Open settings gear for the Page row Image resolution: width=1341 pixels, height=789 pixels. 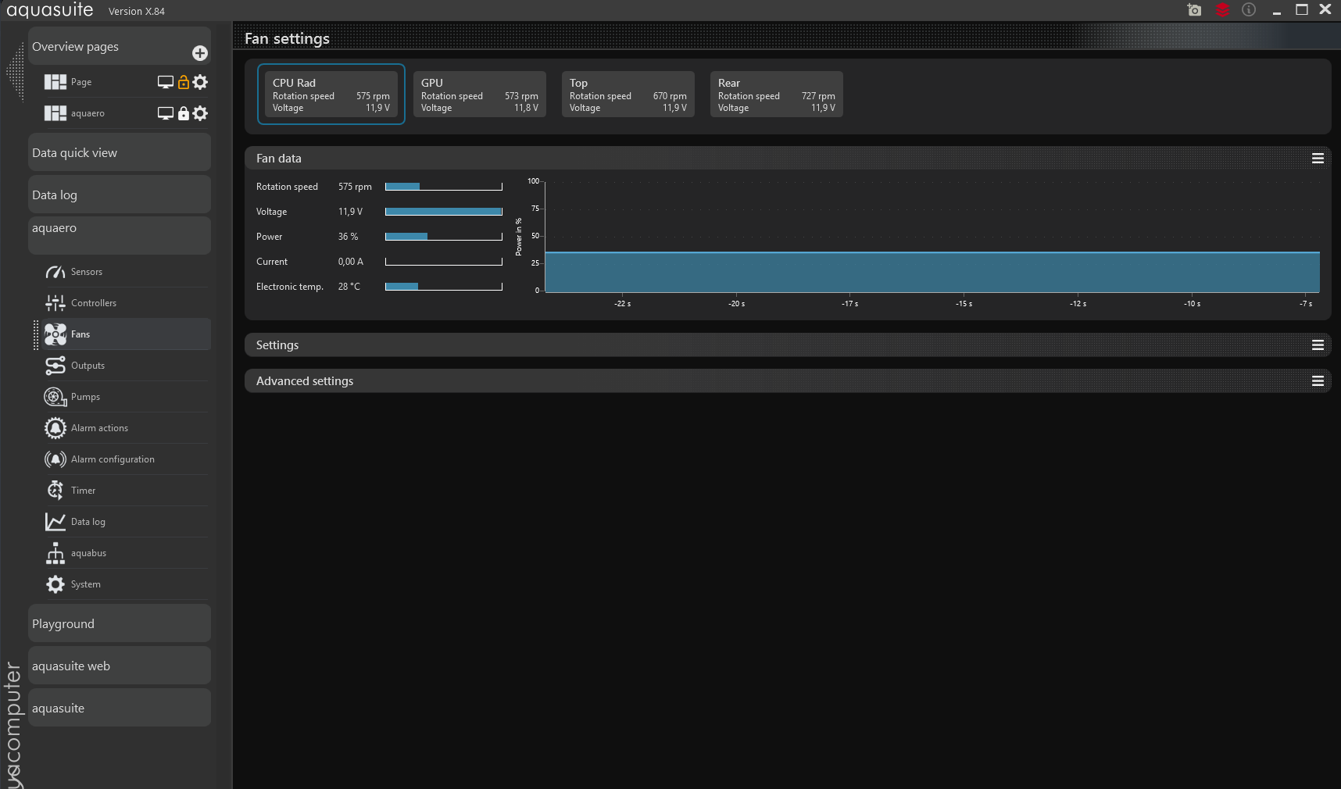(200, 82)
